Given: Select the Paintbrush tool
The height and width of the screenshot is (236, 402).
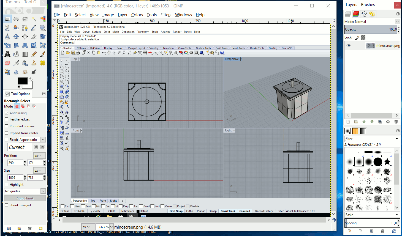Looking at the screenshot, I should [43, 54].
